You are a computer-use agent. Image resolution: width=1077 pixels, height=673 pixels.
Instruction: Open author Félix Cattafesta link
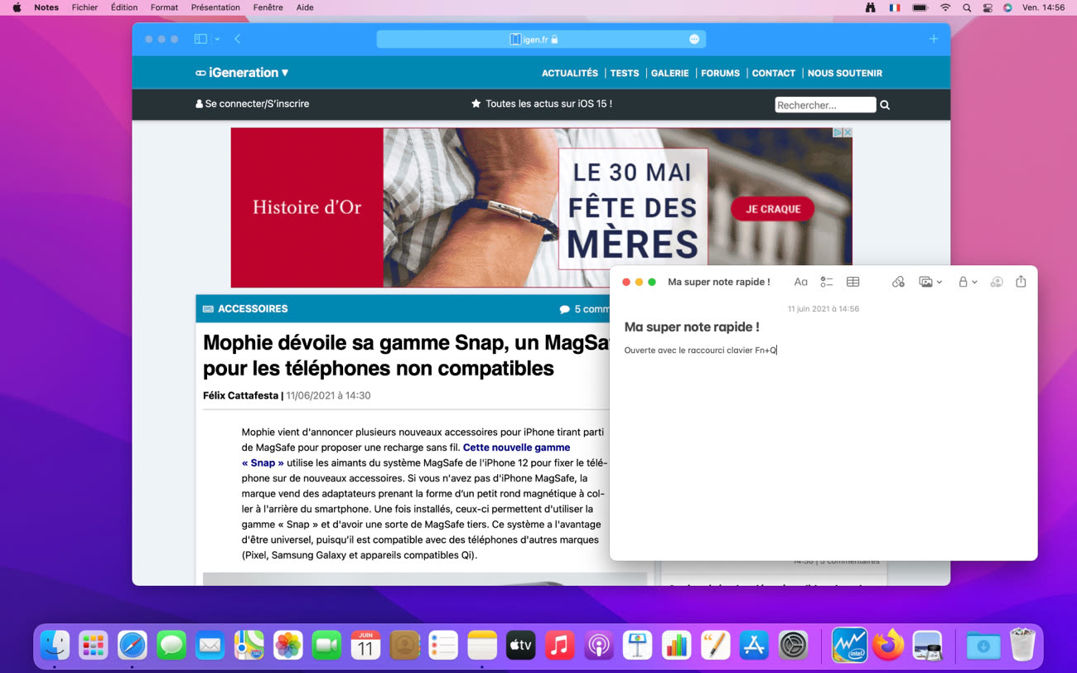240,396
